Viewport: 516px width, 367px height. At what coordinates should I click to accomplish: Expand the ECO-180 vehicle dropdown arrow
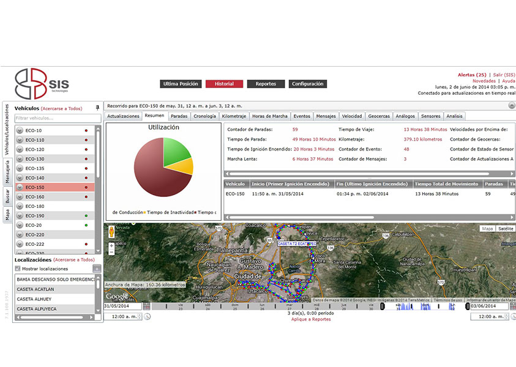coord(20,206)
